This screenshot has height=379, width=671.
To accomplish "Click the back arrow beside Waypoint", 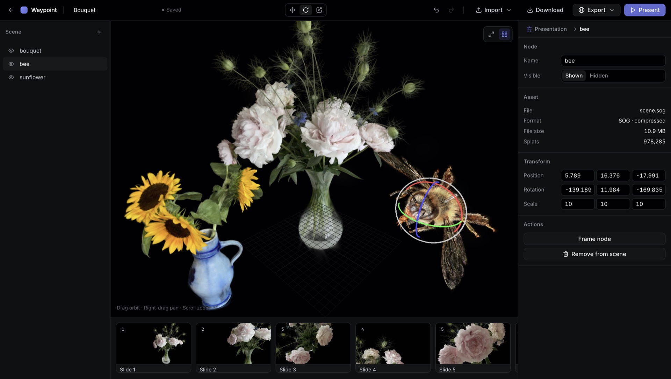I will 11,10.
